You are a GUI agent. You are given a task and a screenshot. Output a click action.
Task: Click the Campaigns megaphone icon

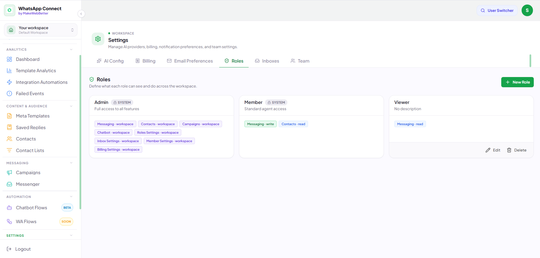(9, 172)
